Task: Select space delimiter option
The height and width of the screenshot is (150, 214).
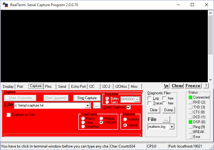Action: point(125,125)
